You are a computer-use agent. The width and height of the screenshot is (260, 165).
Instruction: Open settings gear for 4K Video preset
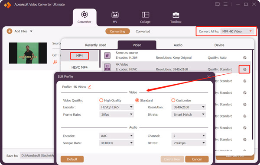(x=244, y=69)
